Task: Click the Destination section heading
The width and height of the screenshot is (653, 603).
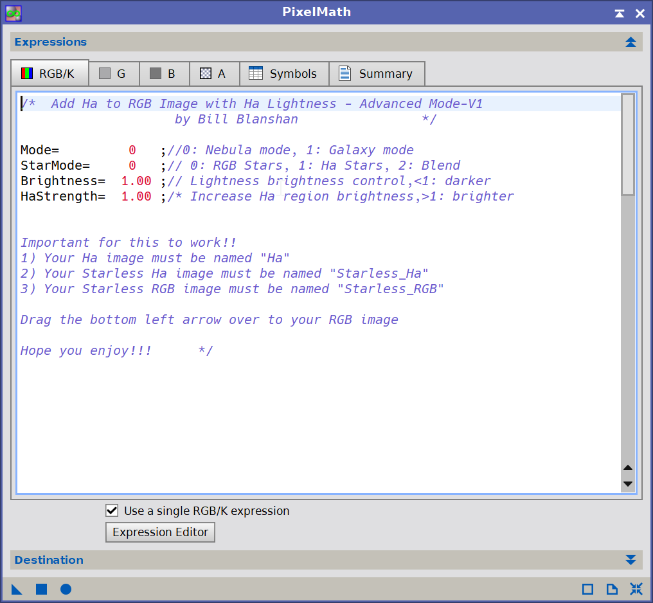Action: point(49,560)
